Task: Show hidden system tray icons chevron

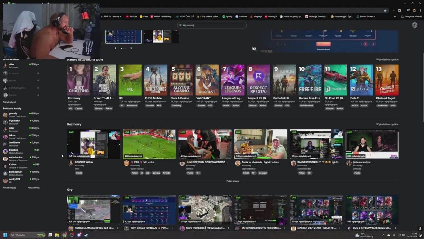Action: [383, 235]
